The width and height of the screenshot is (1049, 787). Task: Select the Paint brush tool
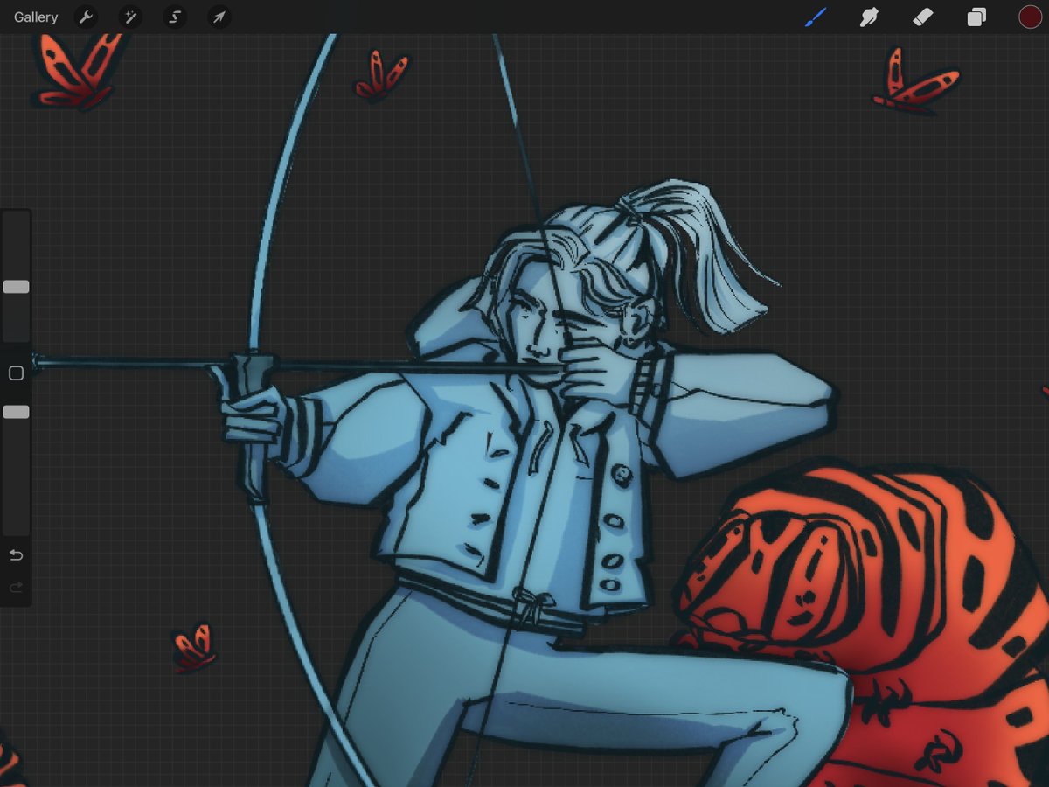tap(815, 17)
